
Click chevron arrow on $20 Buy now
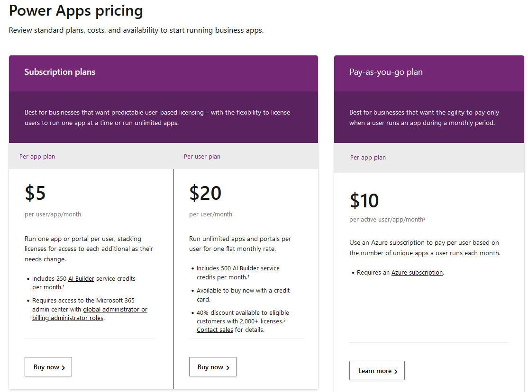(x=228, y=367)
